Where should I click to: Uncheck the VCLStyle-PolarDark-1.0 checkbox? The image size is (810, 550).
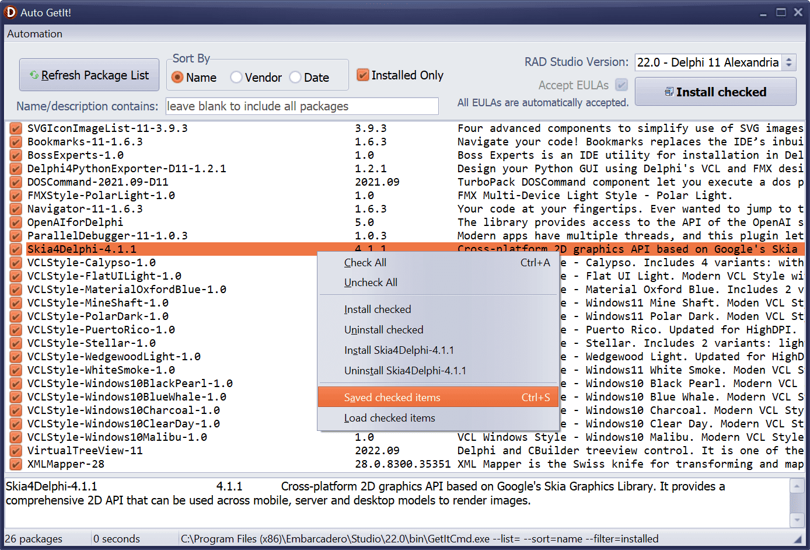16,316
